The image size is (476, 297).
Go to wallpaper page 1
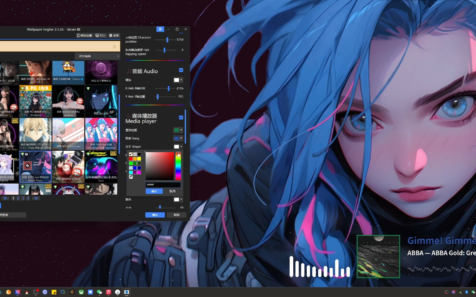pyautogui.click(x=13, y=198)
